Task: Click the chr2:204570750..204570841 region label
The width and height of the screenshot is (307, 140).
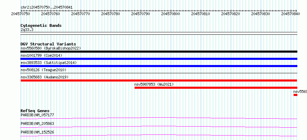Action: (x=47, y=8)
